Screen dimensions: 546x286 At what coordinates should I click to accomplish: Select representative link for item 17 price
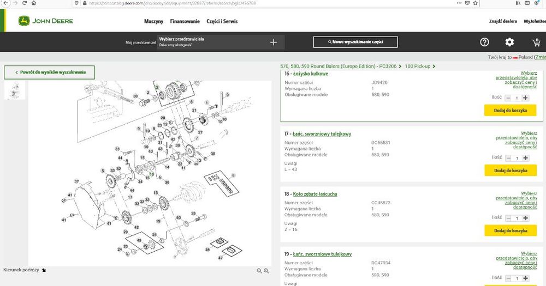coord(517,140)
